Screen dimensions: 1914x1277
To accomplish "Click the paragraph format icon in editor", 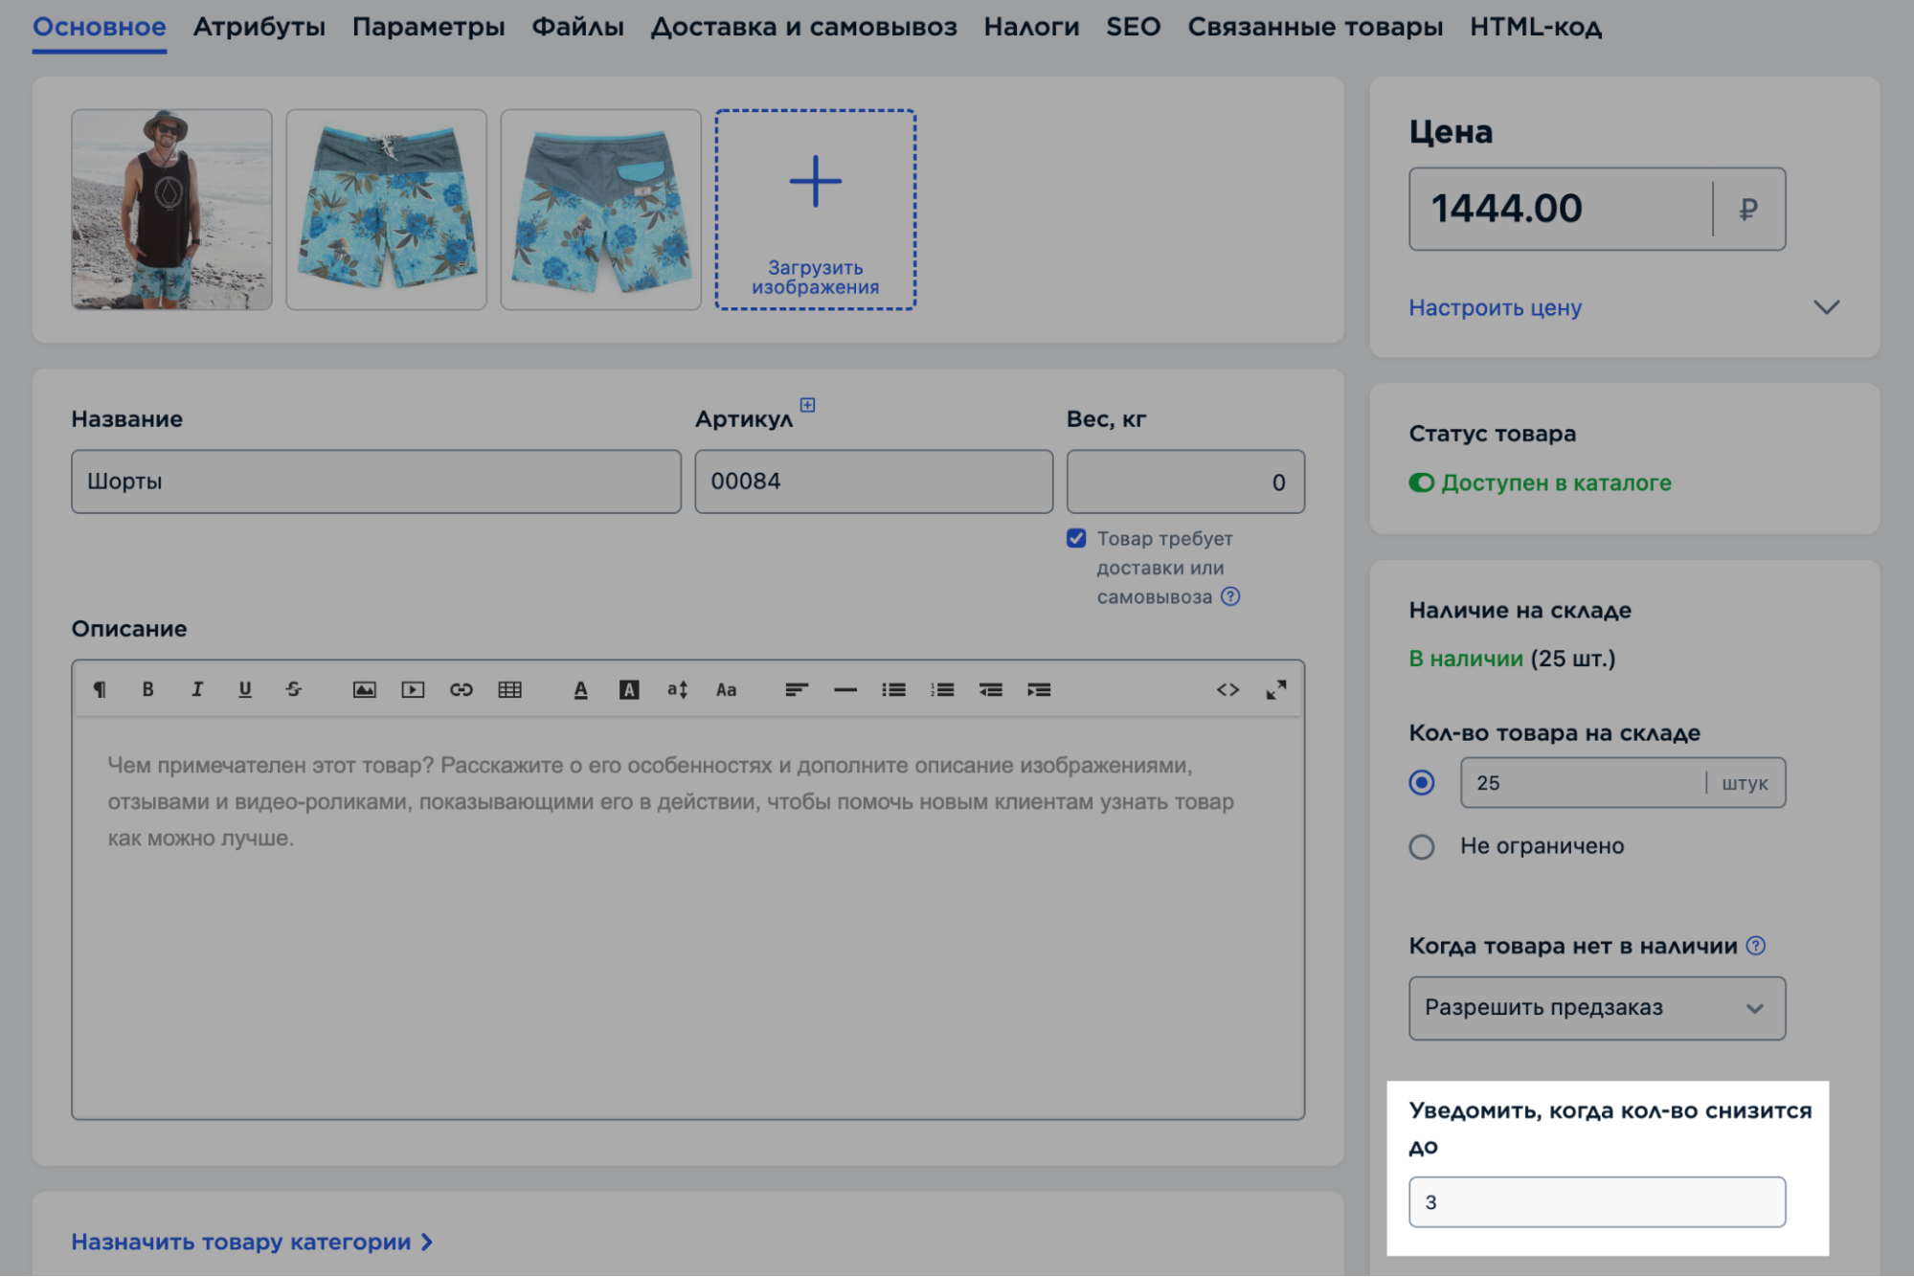I will click(100, 689).
